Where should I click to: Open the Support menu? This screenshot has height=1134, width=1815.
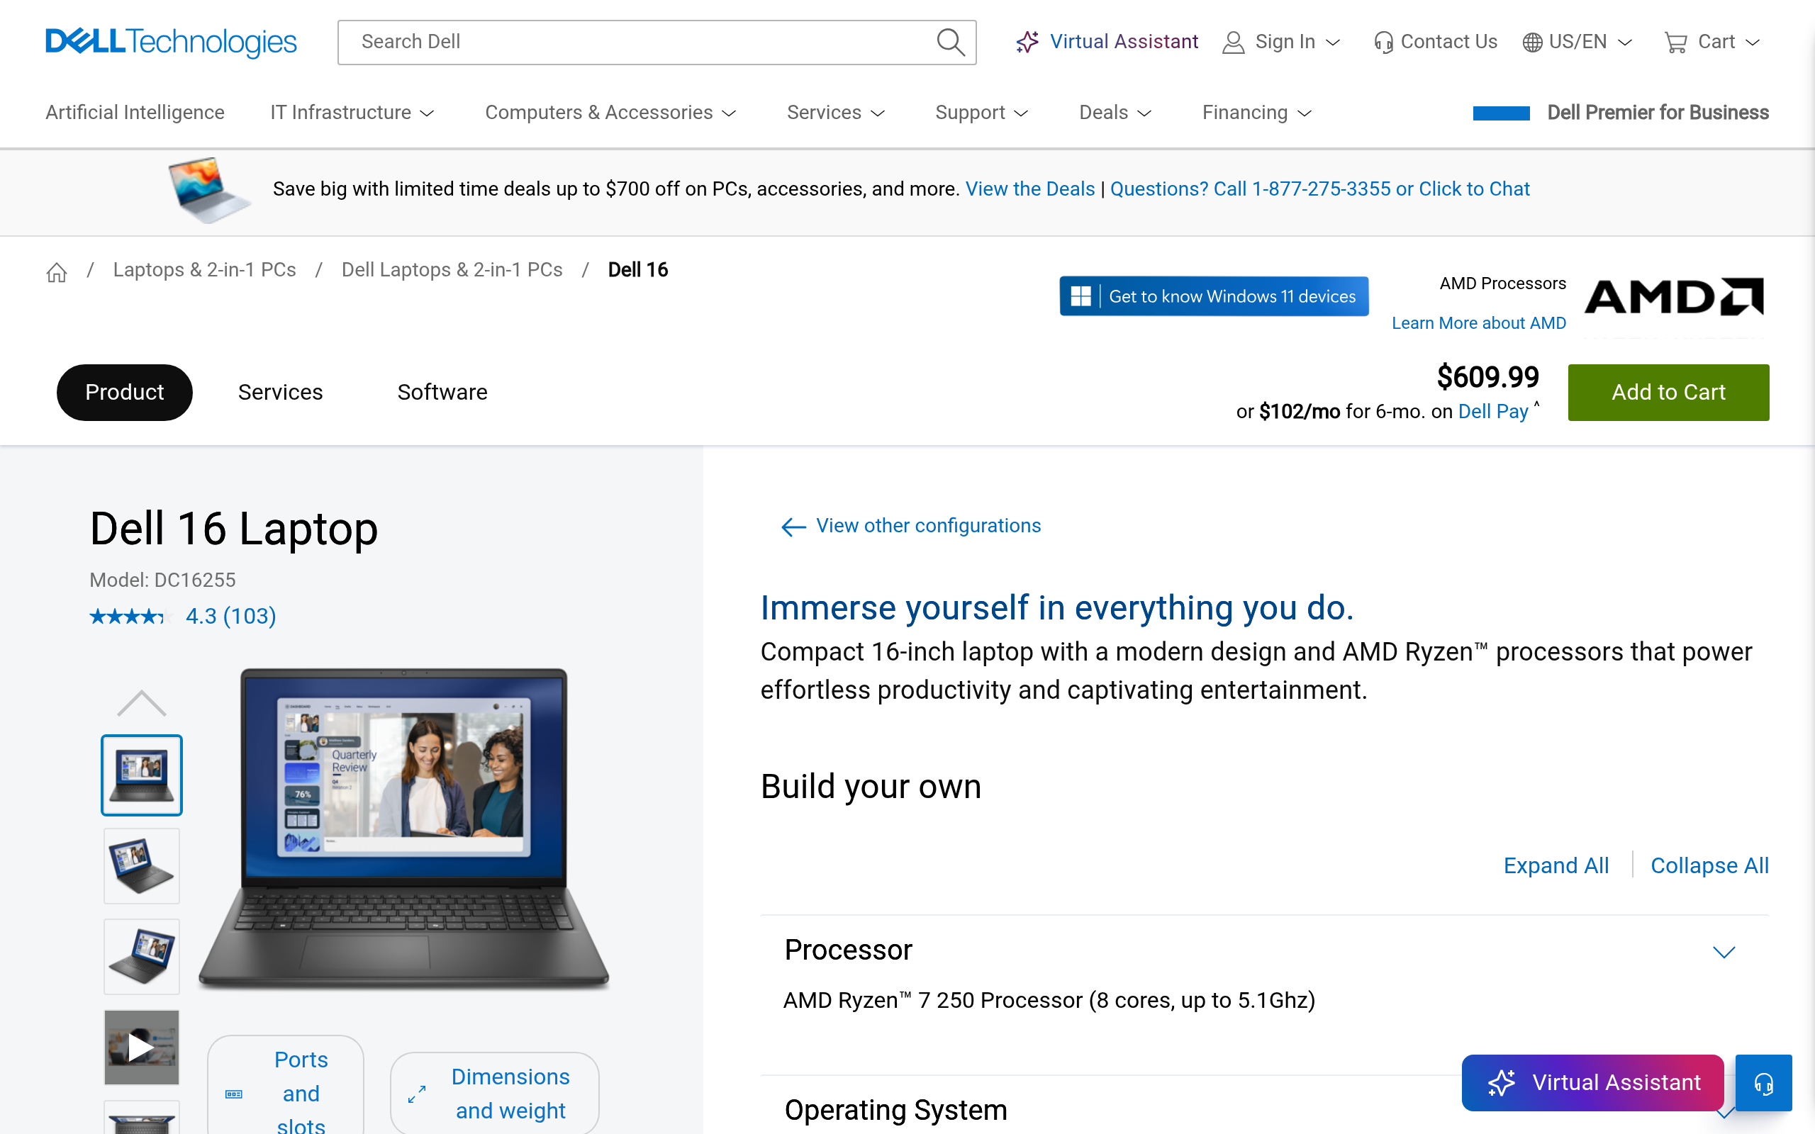pos(981,113)
